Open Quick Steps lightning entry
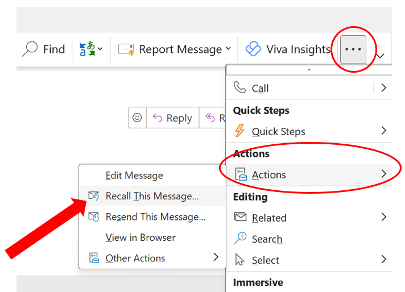The image size is (405, 292). click(x=309, y=131)
